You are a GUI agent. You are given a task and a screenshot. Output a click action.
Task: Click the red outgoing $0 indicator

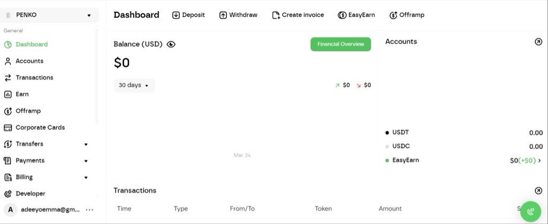pyautogui.click(x=364, y=85)
